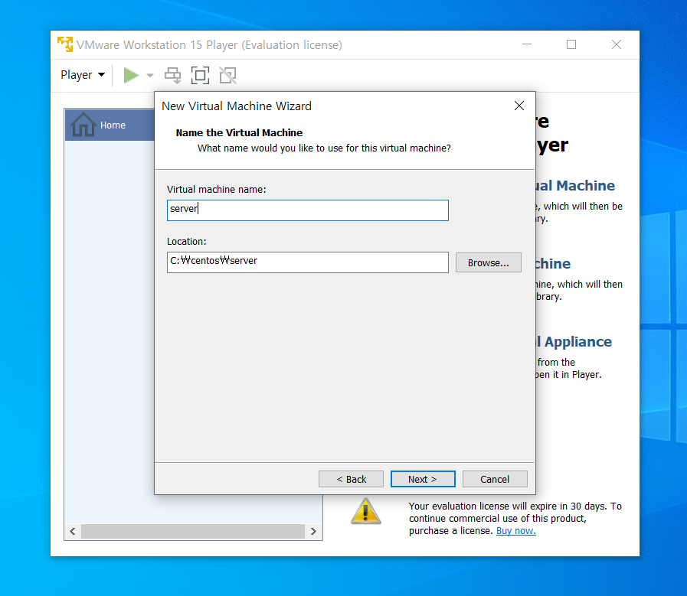Viewport: 687px width, 596px height.
Task: Cancel the New Virtual Machine Wizard
Action: 495,479
